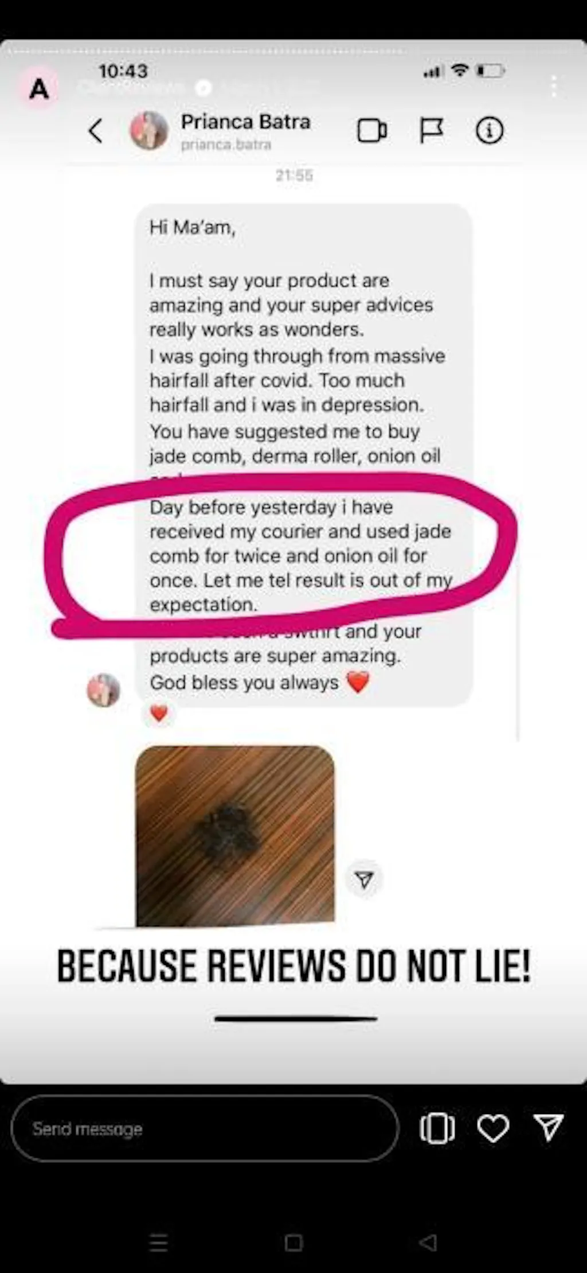
Task: Open the three-dot story options menu
Action: coord(554,87)
